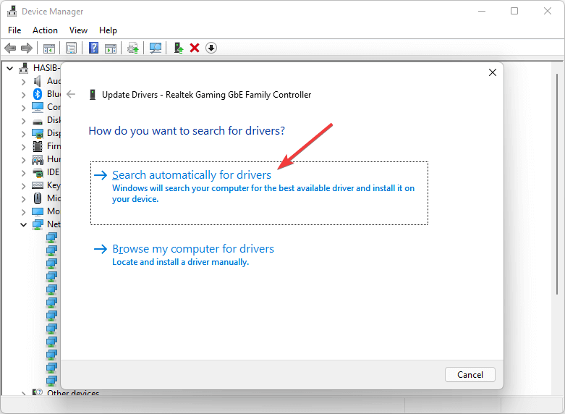This screenshot has width=565, height=414.
Task: Open the View menu
Action: coord(78,30)
